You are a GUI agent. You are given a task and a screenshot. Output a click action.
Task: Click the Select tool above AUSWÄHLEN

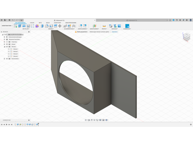pyautogui.click(x=127, y=26)
